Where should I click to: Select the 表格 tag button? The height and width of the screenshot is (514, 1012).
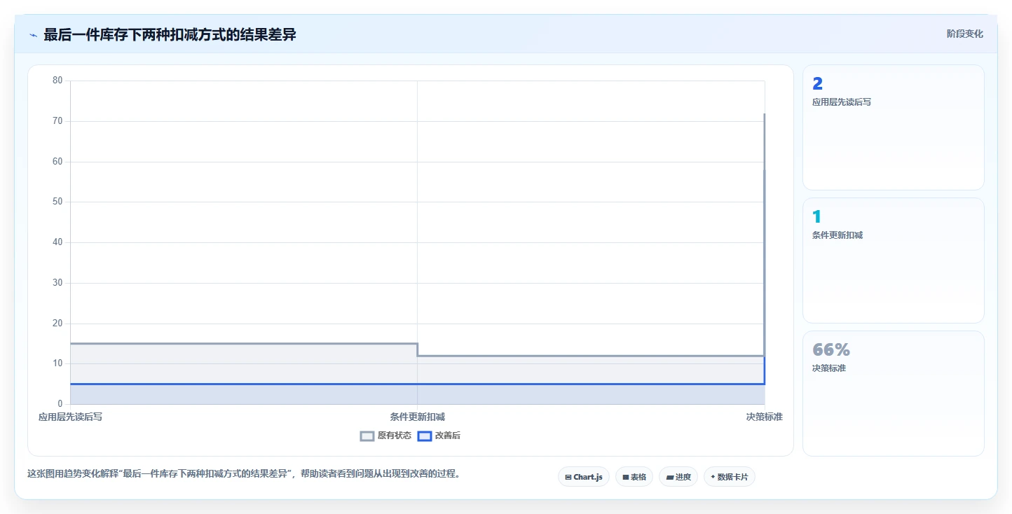634,477
